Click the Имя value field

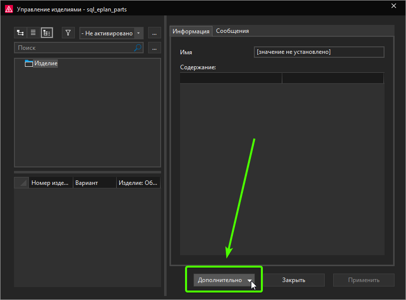[319, 52]
